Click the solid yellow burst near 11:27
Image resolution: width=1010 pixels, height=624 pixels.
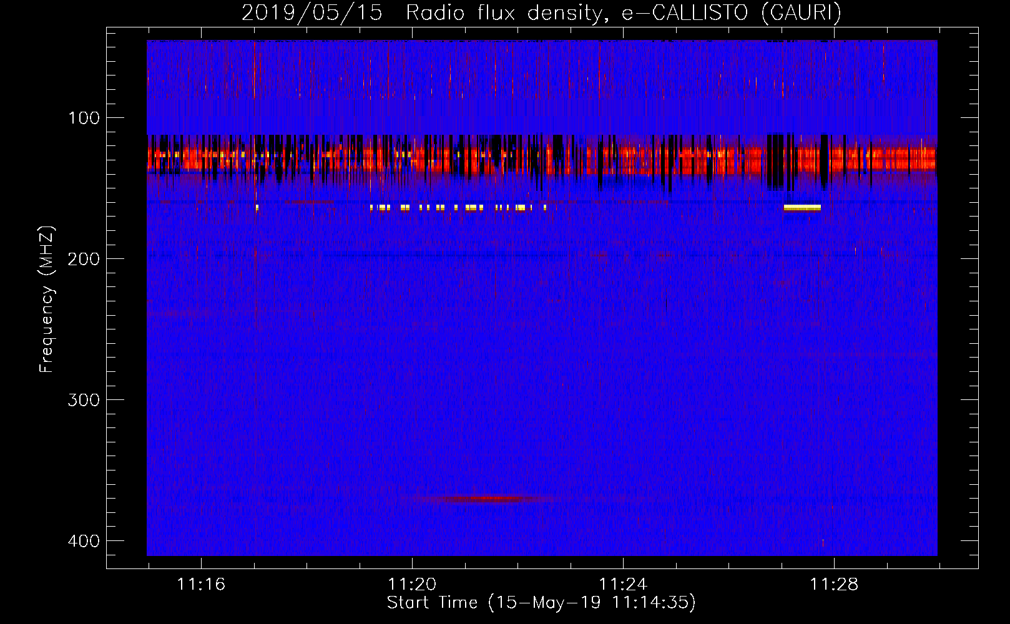[802, 208]
